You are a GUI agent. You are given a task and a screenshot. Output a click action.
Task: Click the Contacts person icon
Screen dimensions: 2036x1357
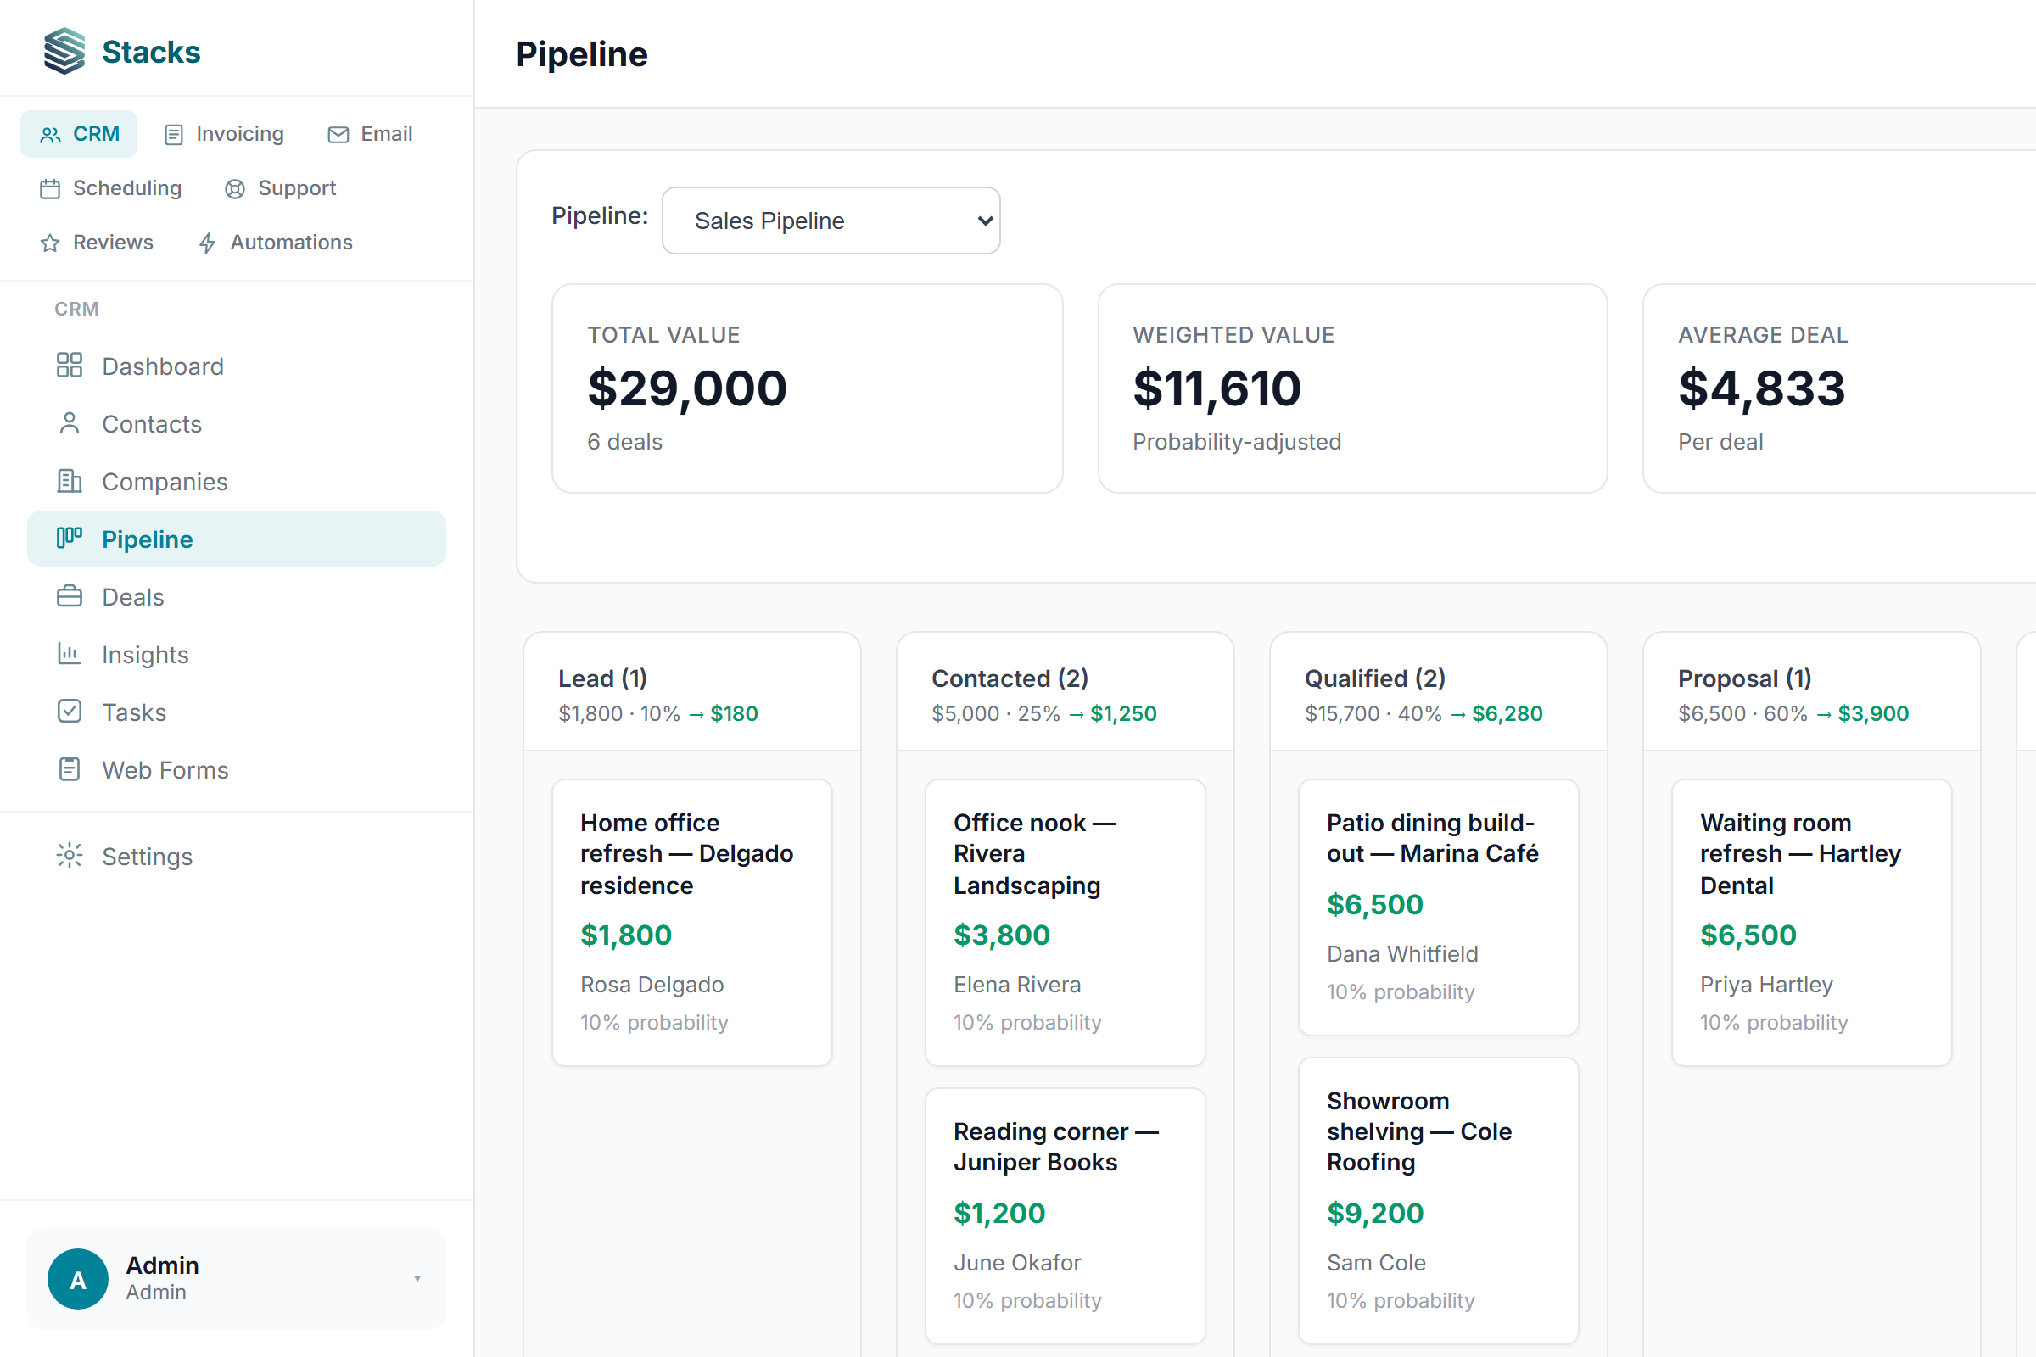70,423
